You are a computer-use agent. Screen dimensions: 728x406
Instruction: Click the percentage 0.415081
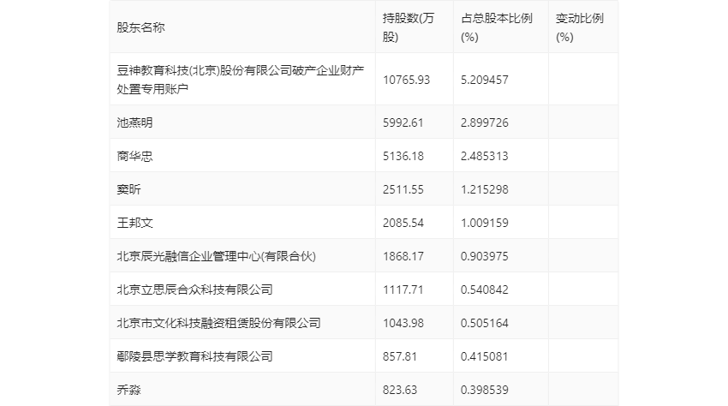pos(484,357)
